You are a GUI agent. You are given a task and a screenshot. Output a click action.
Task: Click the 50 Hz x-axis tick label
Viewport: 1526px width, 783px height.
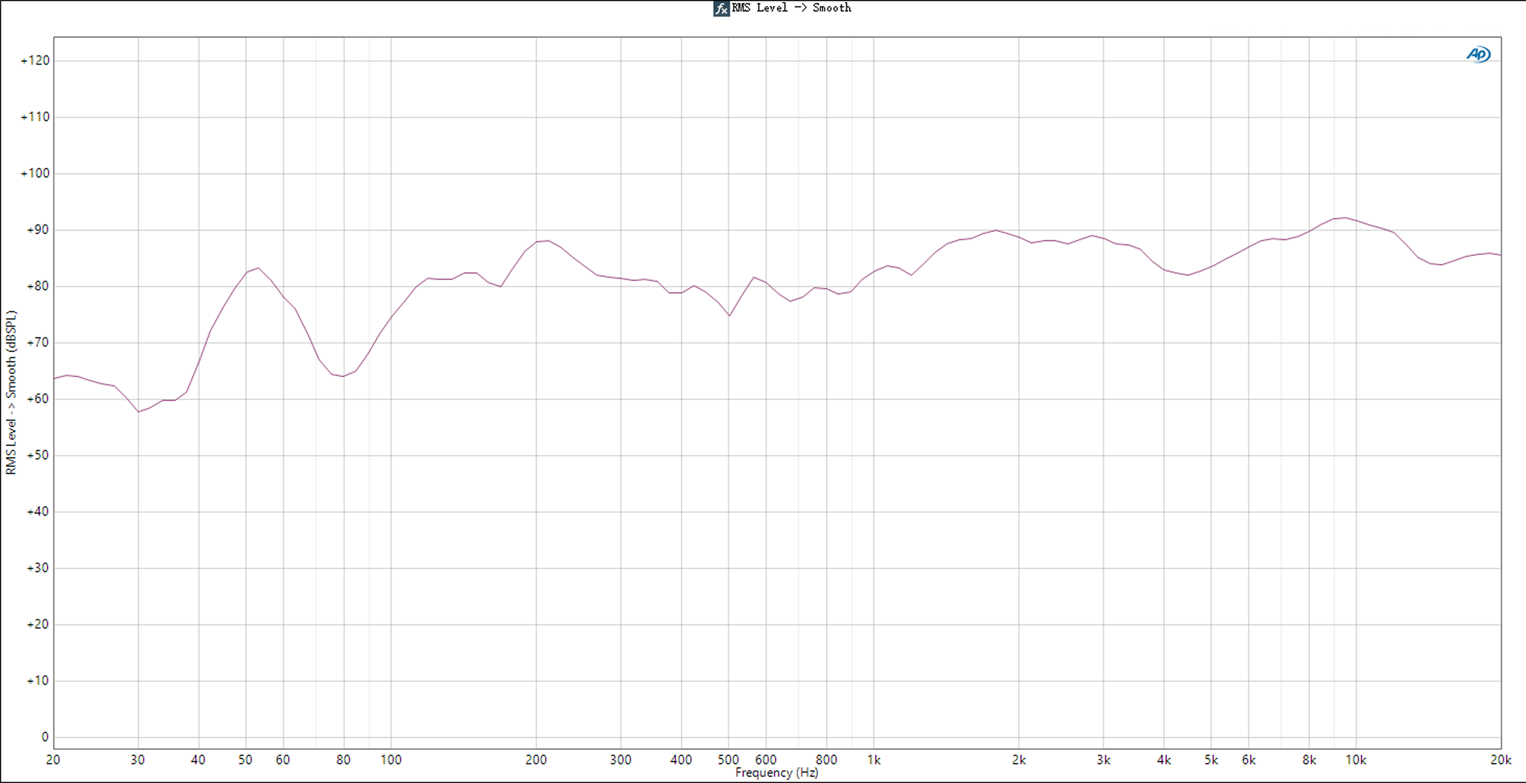coord(245,760)
